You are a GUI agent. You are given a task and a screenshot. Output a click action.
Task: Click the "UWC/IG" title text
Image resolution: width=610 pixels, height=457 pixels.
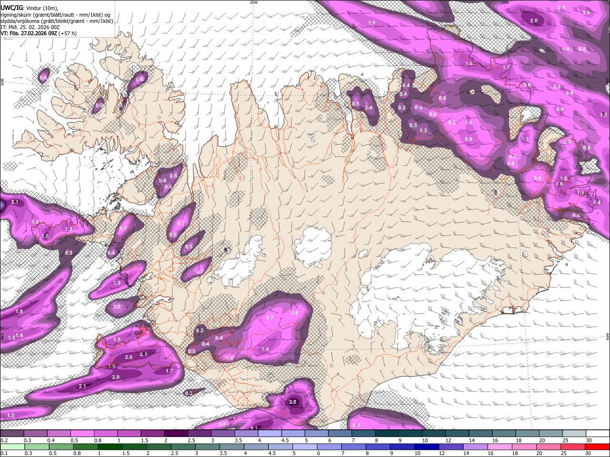coord(11,7)
